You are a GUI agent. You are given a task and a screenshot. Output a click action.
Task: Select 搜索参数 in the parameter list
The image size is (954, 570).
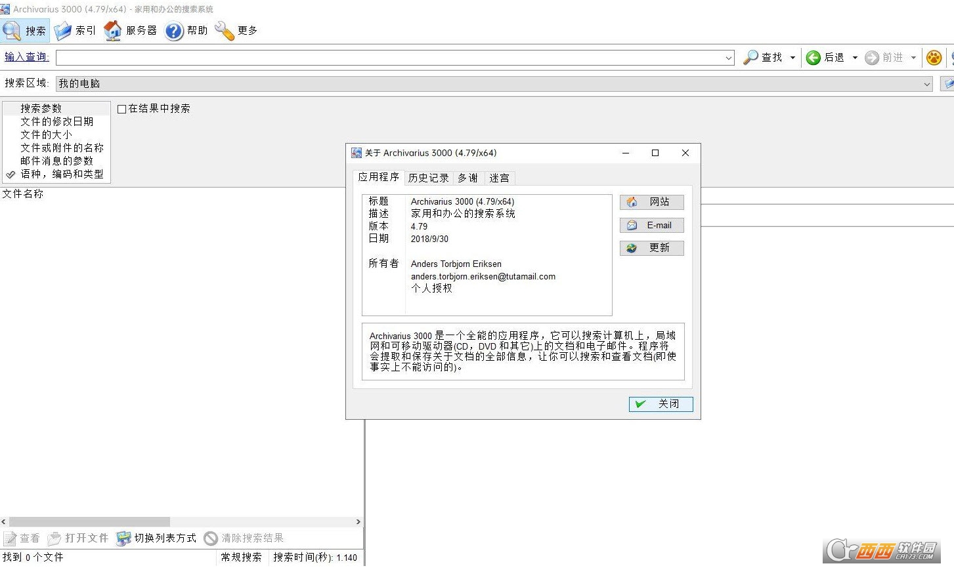(x=56, y=108)
